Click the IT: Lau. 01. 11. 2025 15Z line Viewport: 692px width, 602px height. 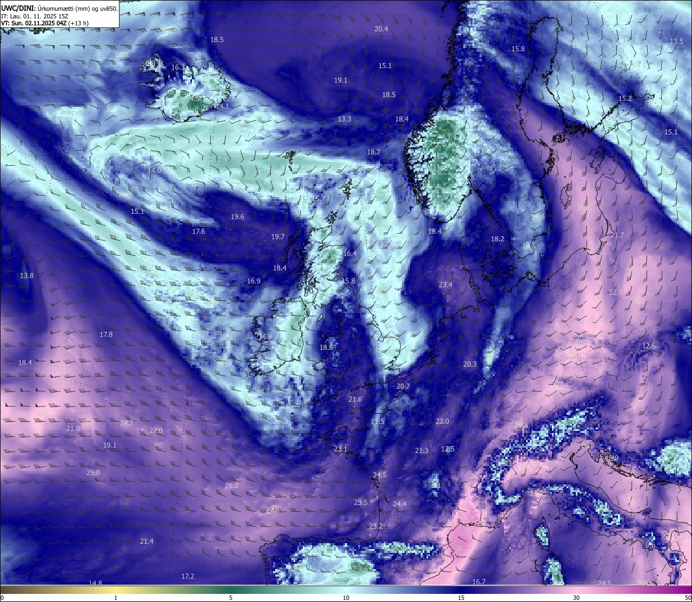(35, 16)
